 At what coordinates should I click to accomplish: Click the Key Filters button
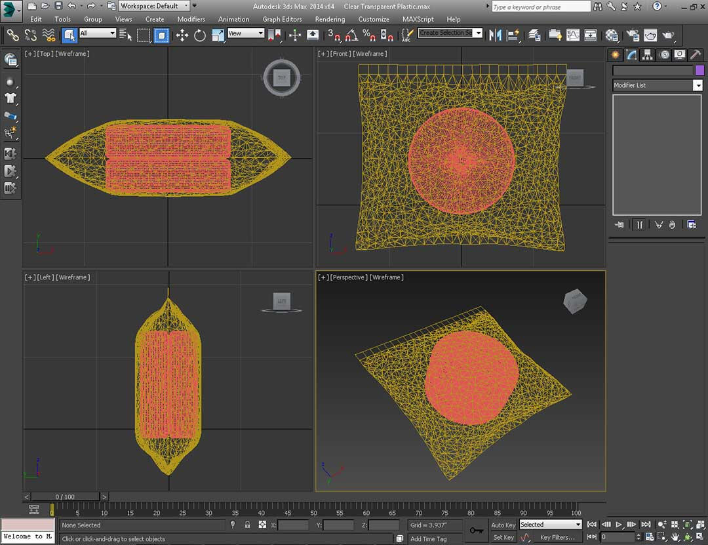click(x=557, y=538)
